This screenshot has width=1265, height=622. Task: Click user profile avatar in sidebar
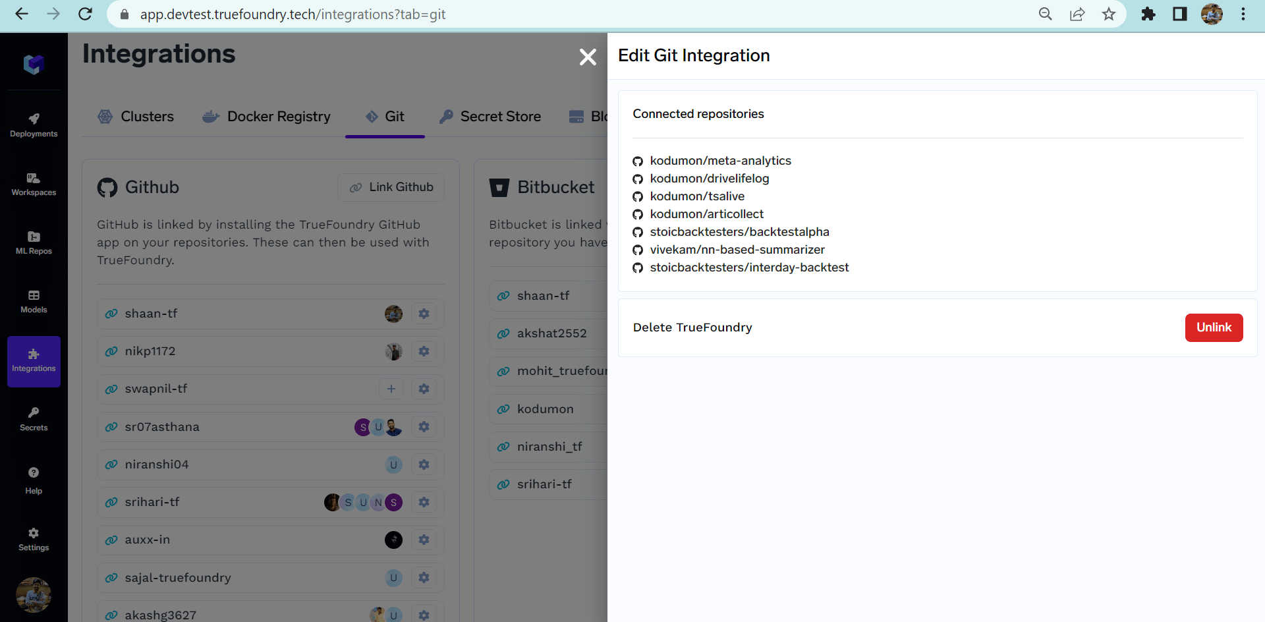tap(34, 594)
